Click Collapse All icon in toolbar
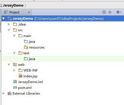Screen dimensions: 124x105 click(x=110, y=12)
